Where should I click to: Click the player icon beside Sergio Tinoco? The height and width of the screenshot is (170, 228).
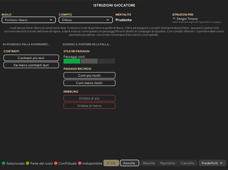tap(174, 19)
